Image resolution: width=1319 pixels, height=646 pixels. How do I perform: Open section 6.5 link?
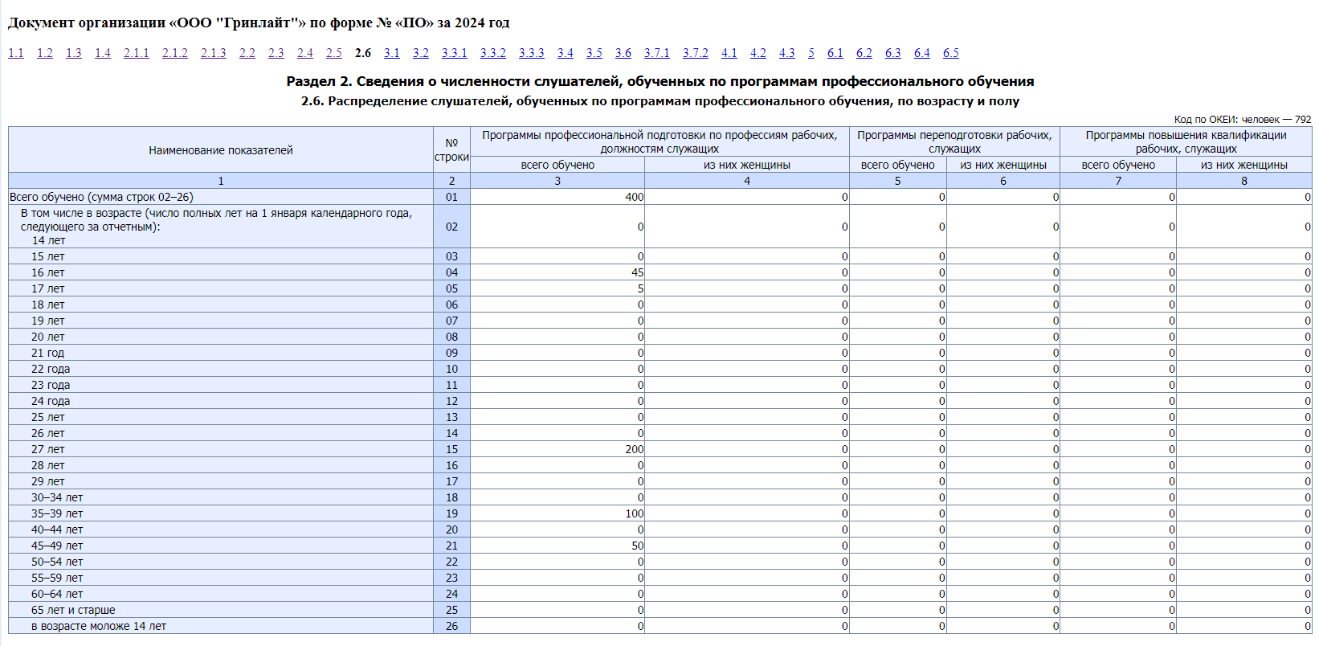tap(951, 53)
